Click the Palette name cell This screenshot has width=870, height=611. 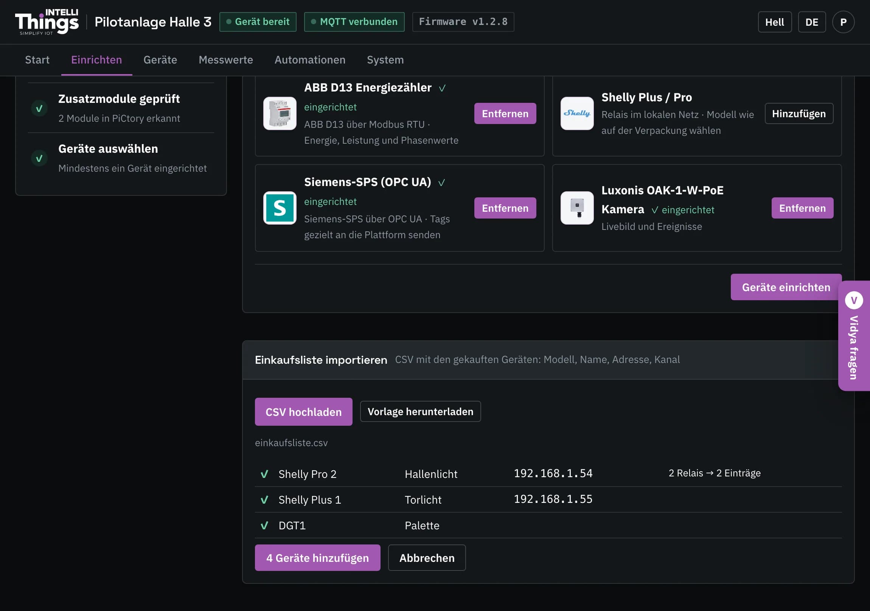422,526
